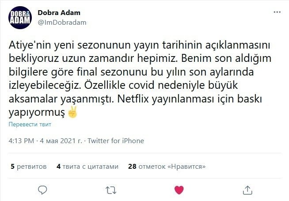Image resolution: width=289 pixels, height=201 pixels.
Task: Open the @ImDobradam handle link
Action: 62,22
